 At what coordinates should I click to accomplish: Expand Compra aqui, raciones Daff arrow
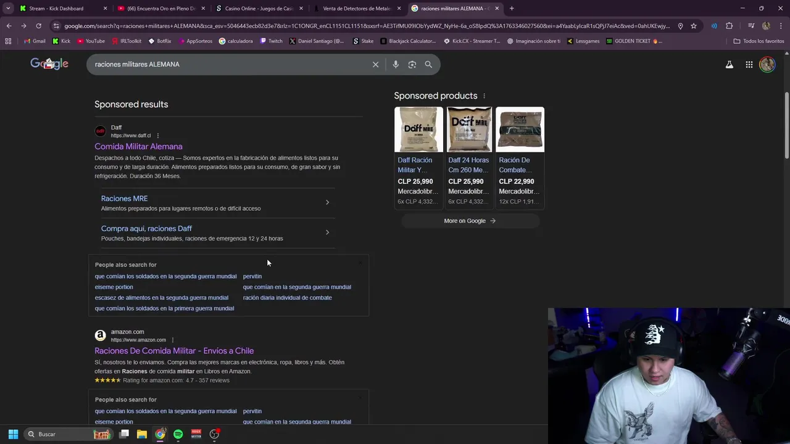[327, 232]
